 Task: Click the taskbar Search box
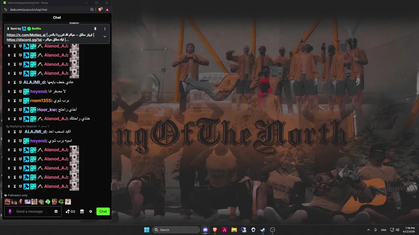point(176,230)
